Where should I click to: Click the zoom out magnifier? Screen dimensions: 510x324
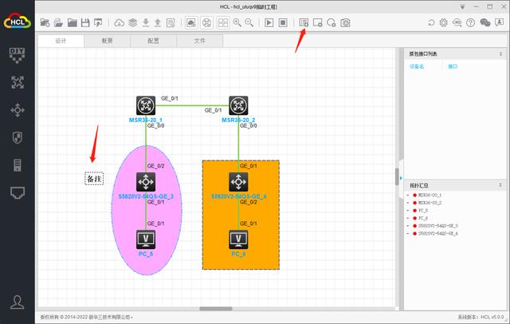click(x=249, y=22)
